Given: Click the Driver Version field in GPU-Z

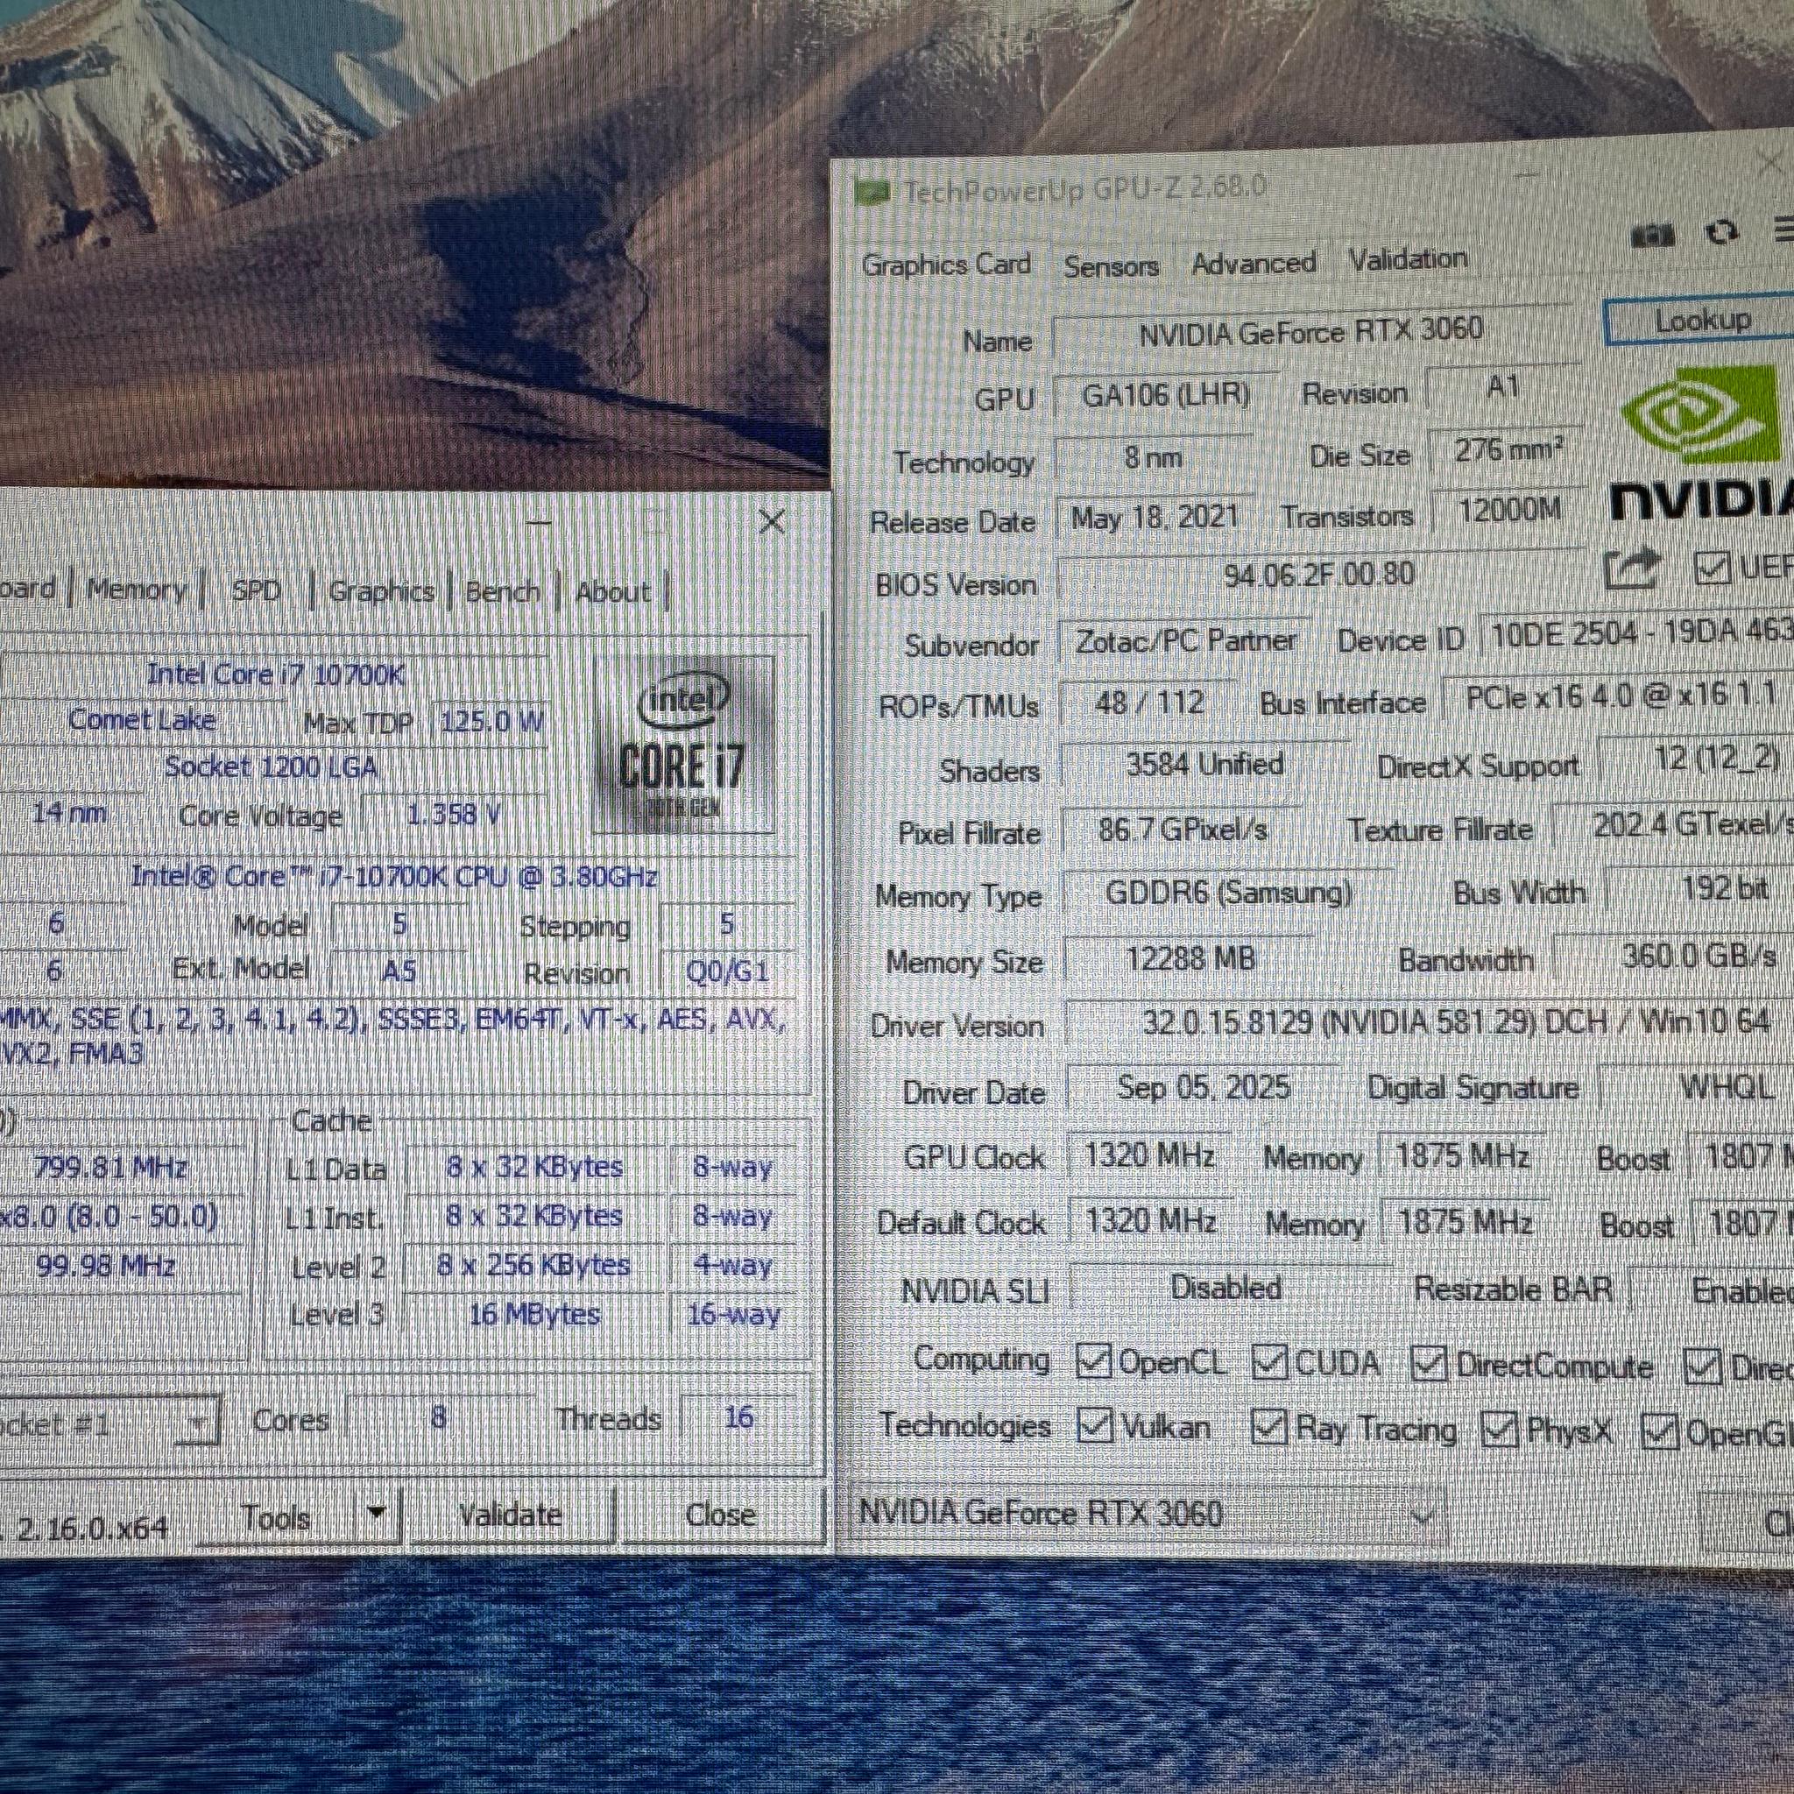Looking at the screenshot, I should pyautogui.click(x=1430, y=1024).
